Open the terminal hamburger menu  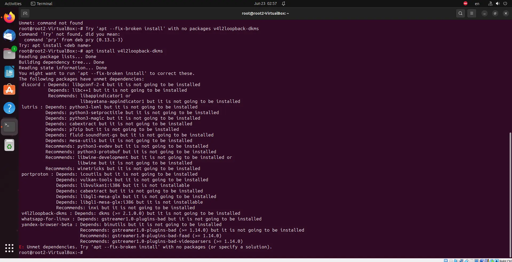tap(471, 13)
